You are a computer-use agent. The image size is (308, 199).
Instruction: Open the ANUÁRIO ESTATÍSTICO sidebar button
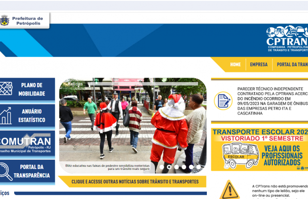pos(27,116)
